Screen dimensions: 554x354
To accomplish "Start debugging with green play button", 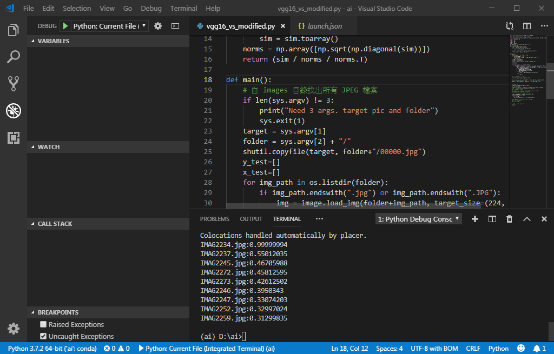I will 65,26.
